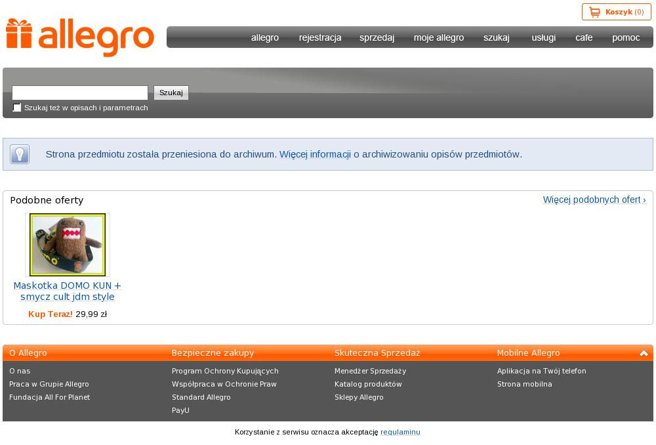Open the PayU footer link
Image resolution: width=656 pixels, height=445 pixels.
pos(180,410)
